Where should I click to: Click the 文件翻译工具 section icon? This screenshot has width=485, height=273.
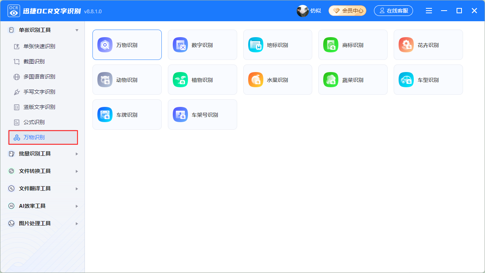(x=11, y=188)
